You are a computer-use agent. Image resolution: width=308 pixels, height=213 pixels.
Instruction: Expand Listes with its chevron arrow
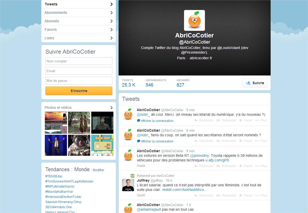[x=111, y=38]
